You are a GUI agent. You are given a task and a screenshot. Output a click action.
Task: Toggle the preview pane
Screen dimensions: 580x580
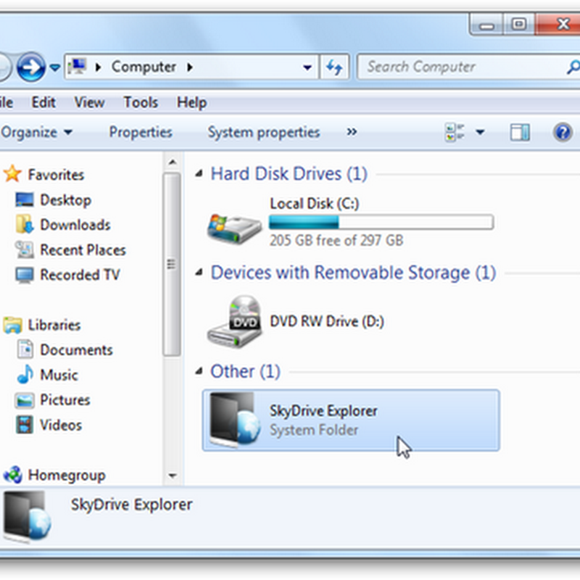point(520,132)
